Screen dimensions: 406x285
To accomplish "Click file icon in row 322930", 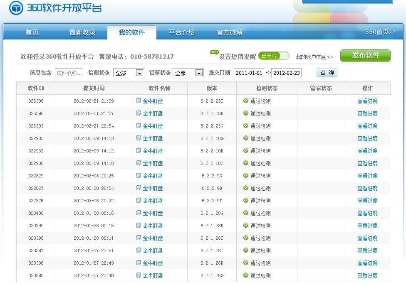I will pos(139,163).
